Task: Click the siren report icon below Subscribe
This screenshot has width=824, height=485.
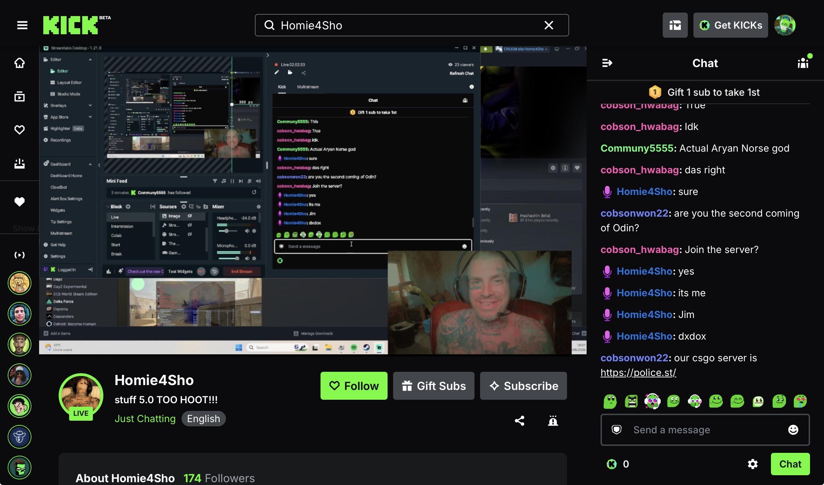Action: point(553,421)
